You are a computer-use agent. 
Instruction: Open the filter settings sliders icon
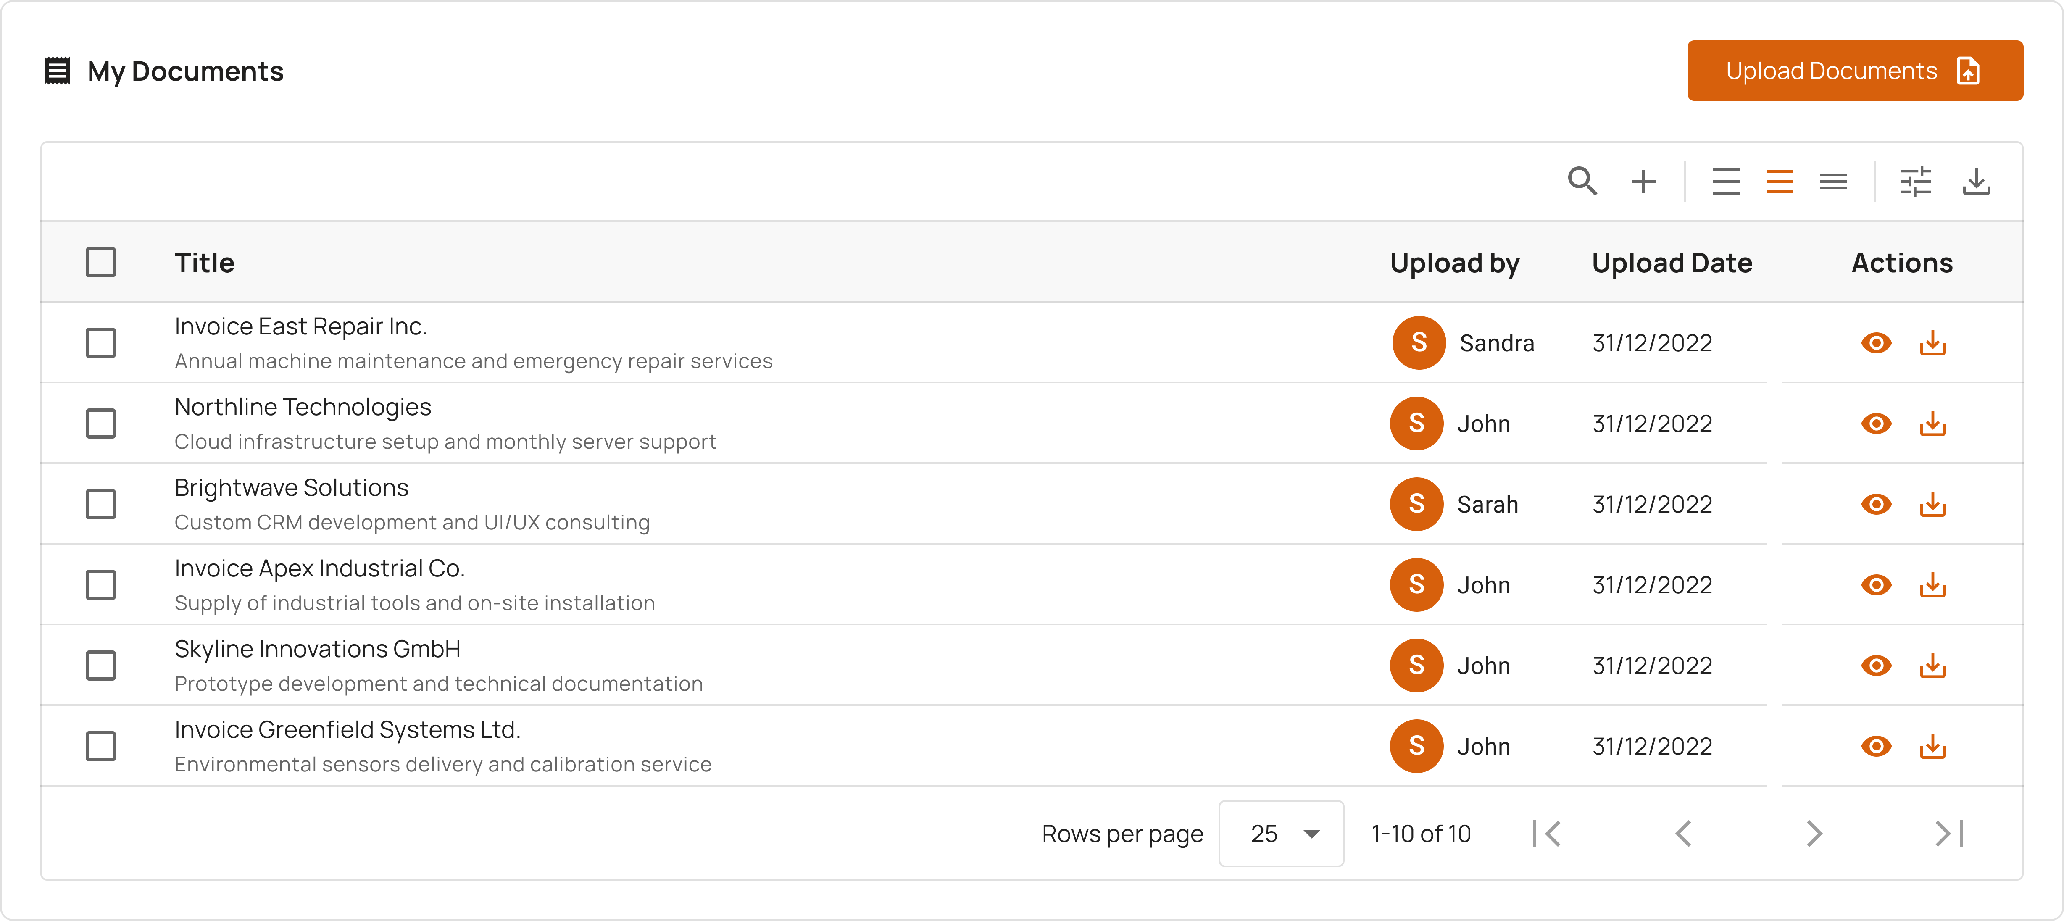pyautogui.click(x=1916, y=182)
